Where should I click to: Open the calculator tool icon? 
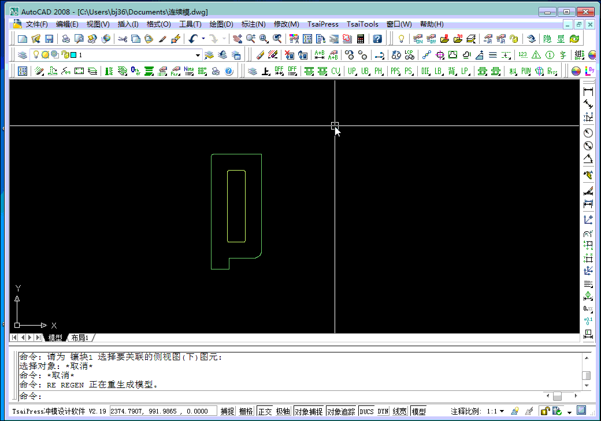point(361,39)
